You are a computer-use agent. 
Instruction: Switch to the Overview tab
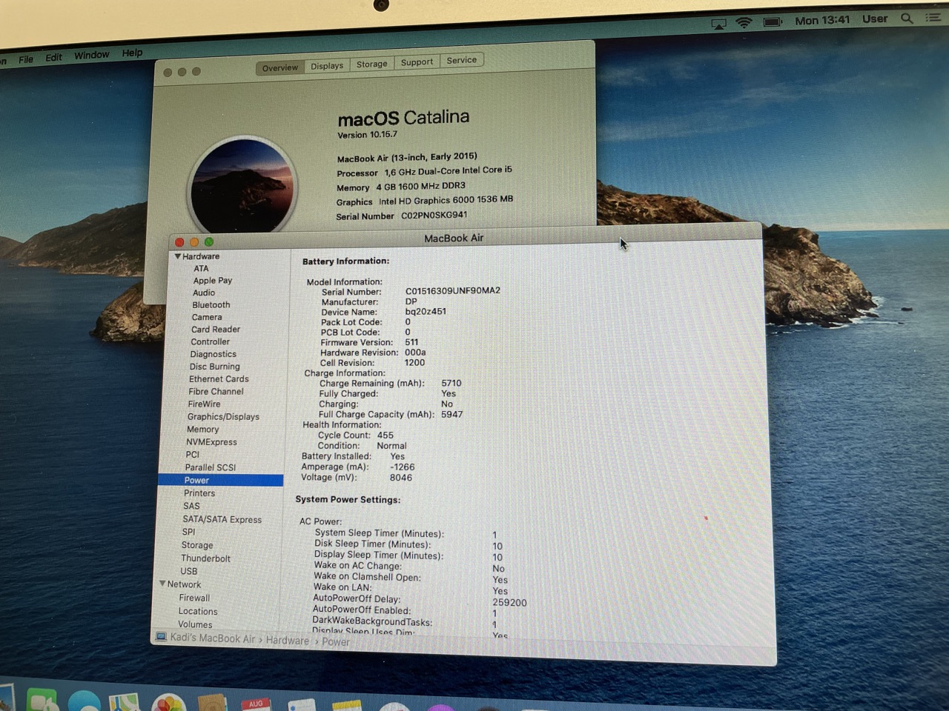pos(280,67)
